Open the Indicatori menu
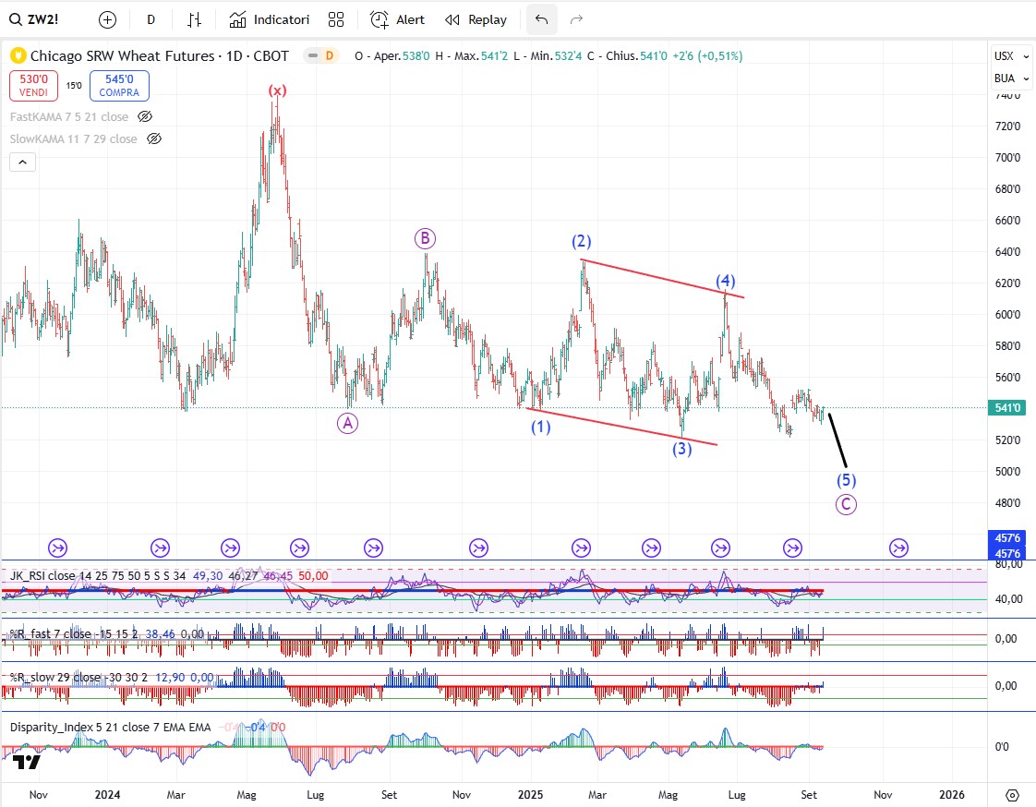This screenshot has height=807, width=1036. (x=270, y=19)
